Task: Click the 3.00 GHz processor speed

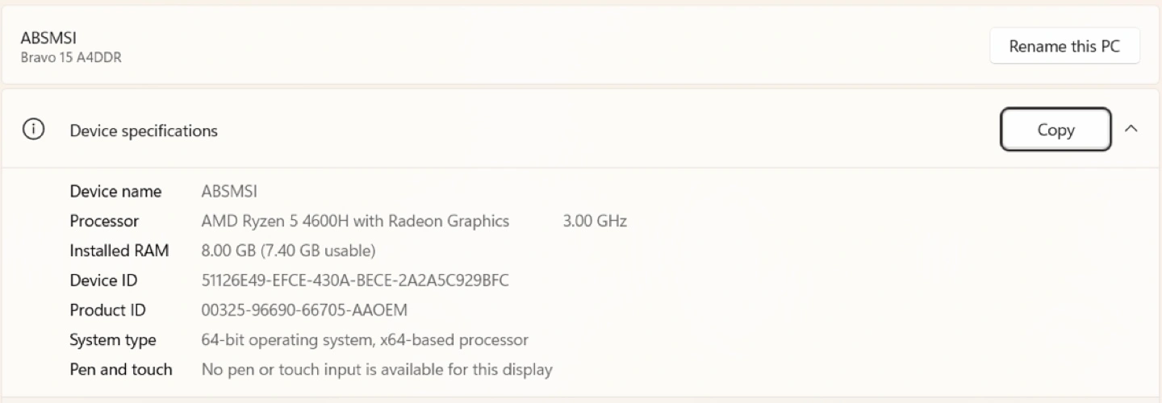Action: pos(595,221)
